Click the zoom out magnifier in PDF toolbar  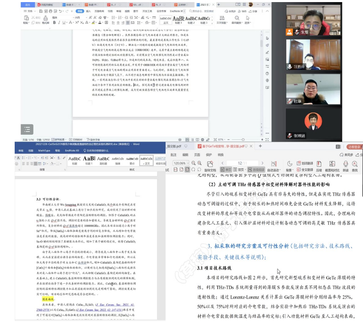tap(193, 163)
